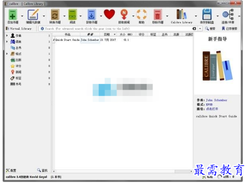Open the search history dropdown

point(200,28)
